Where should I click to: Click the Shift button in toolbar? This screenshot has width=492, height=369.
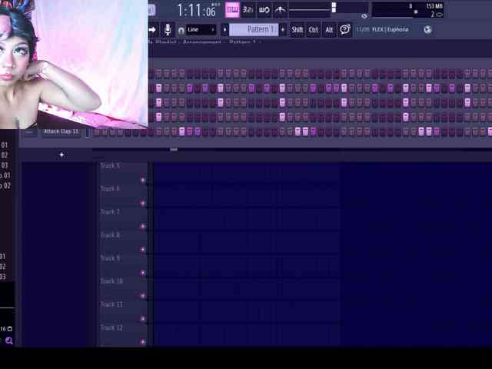(x=298, y=30)
